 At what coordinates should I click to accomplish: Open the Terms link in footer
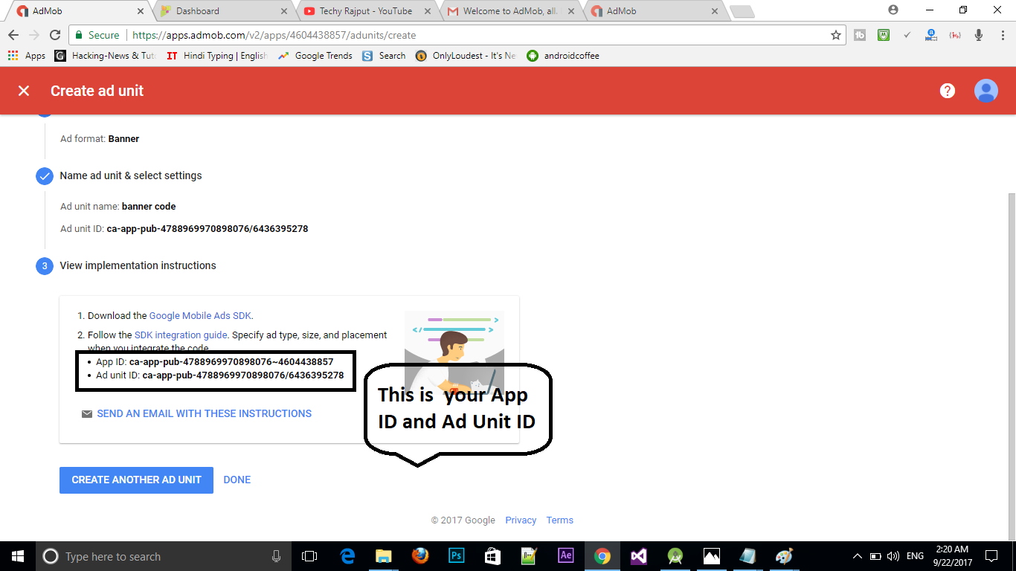point(560,520)
